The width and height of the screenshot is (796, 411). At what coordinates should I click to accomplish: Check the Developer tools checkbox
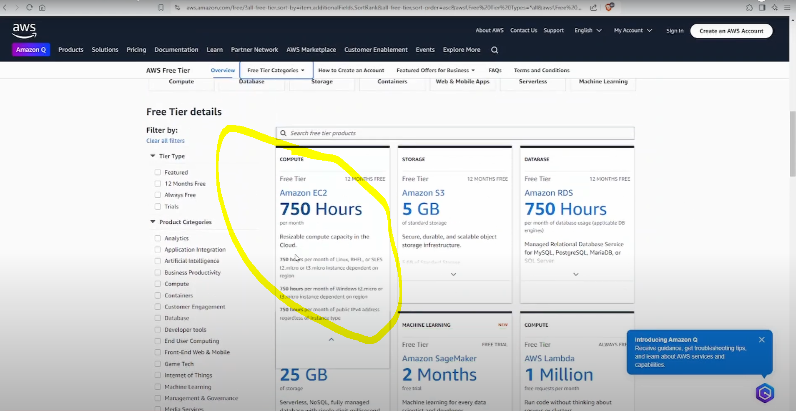(x=158, y=330)
